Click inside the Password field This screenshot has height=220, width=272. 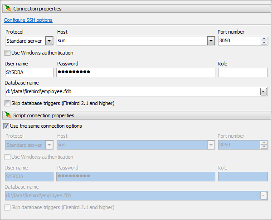click(136, 72)
